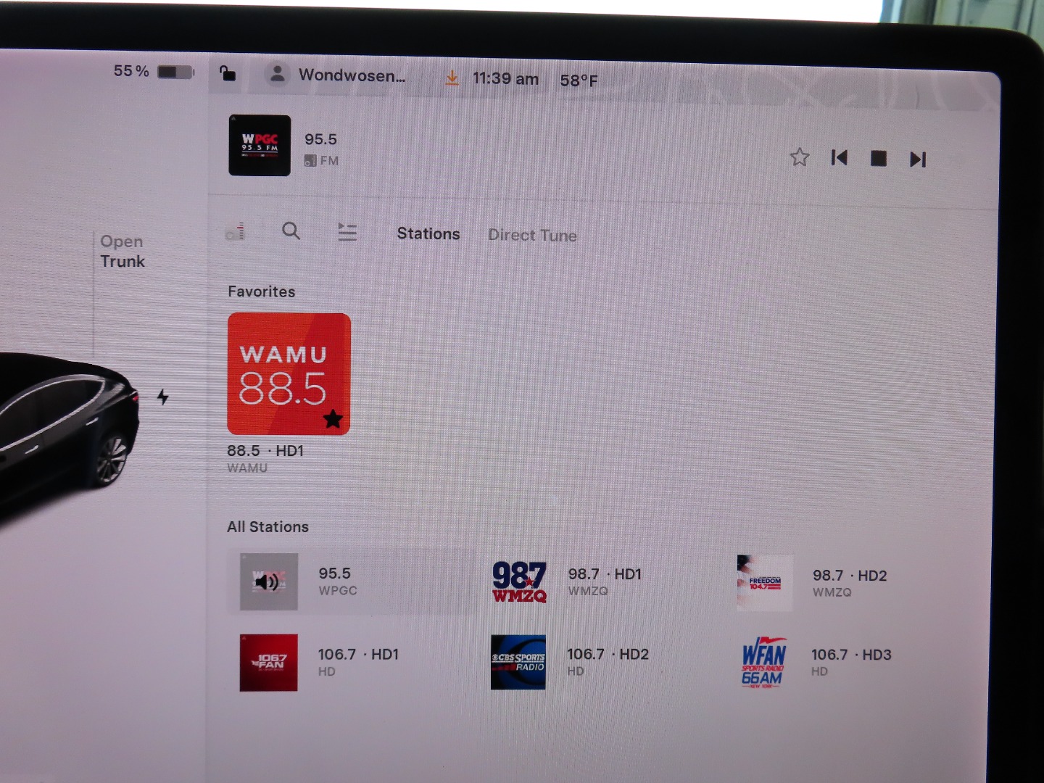Play WAMU 88.5 favorite station
The image size is (1044, 783).
click(x=289, y=374)
